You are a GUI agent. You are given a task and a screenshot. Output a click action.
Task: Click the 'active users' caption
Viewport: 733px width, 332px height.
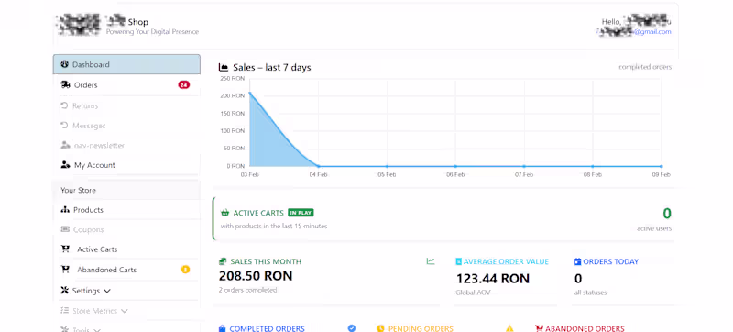pyautogui.click(x=654, y=228)
